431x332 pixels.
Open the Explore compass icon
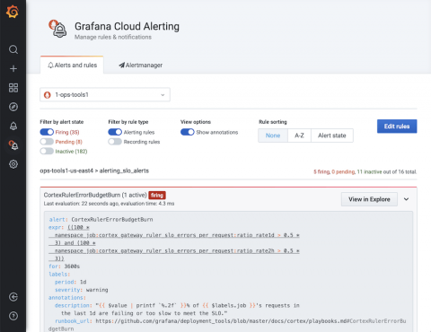pyautogui.click(x=13, y=107)
